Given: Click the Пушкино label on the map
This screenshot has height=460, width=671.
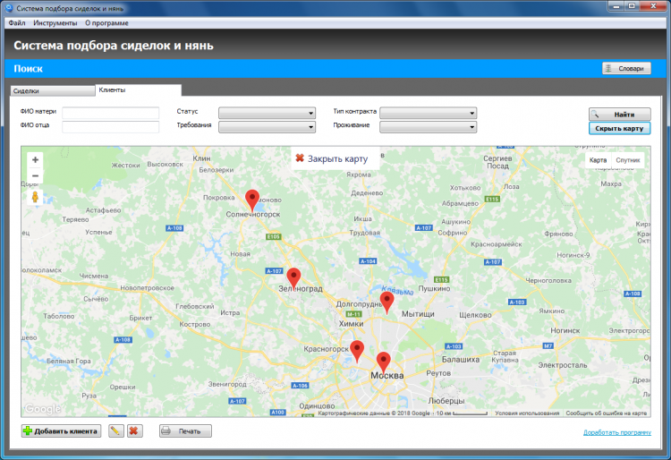Looking at the screenshot, I should 434,289.
